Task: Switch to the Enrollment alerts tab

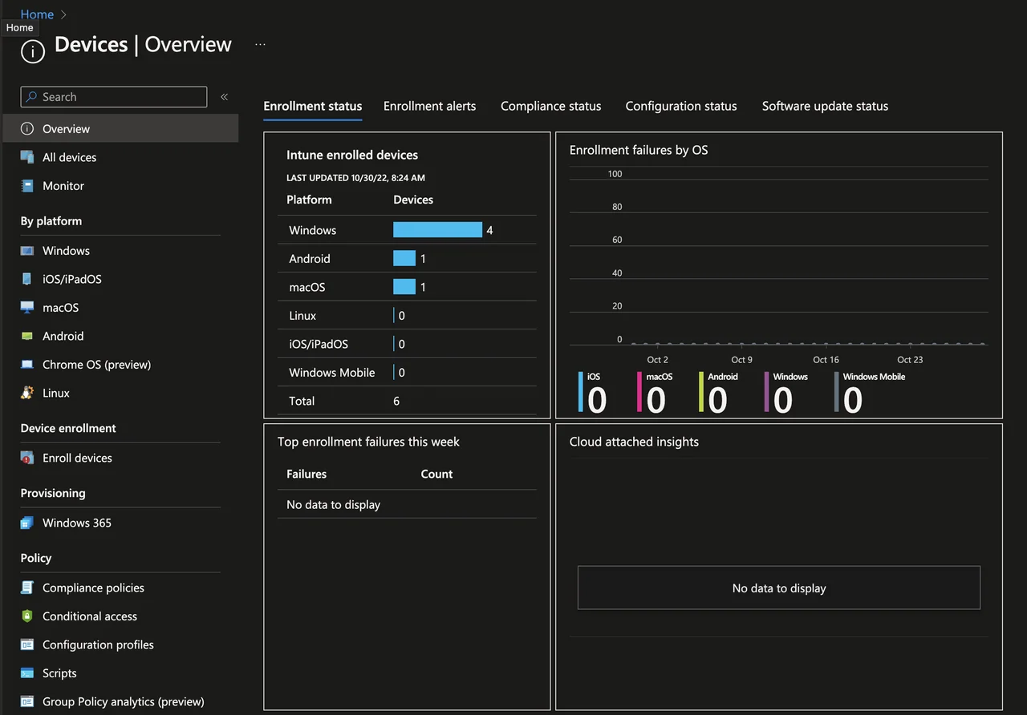Action: pyautogui.click(x=429, y=106)
